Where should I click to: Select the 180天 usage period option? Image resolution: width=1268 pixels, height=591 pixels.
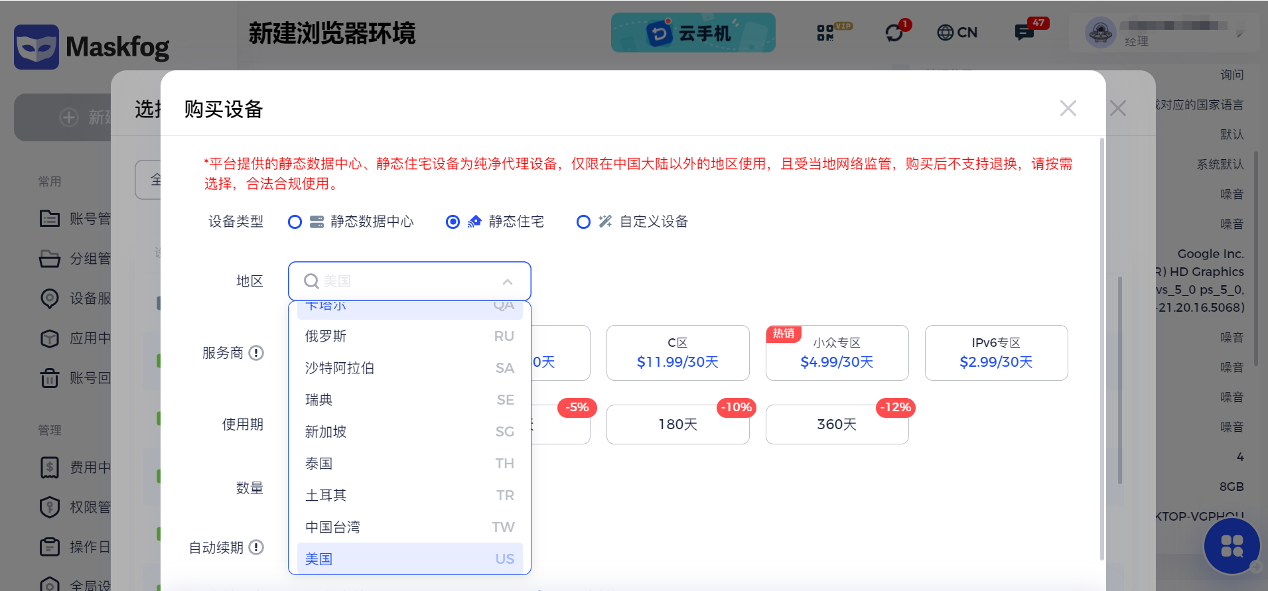[677, 425]
